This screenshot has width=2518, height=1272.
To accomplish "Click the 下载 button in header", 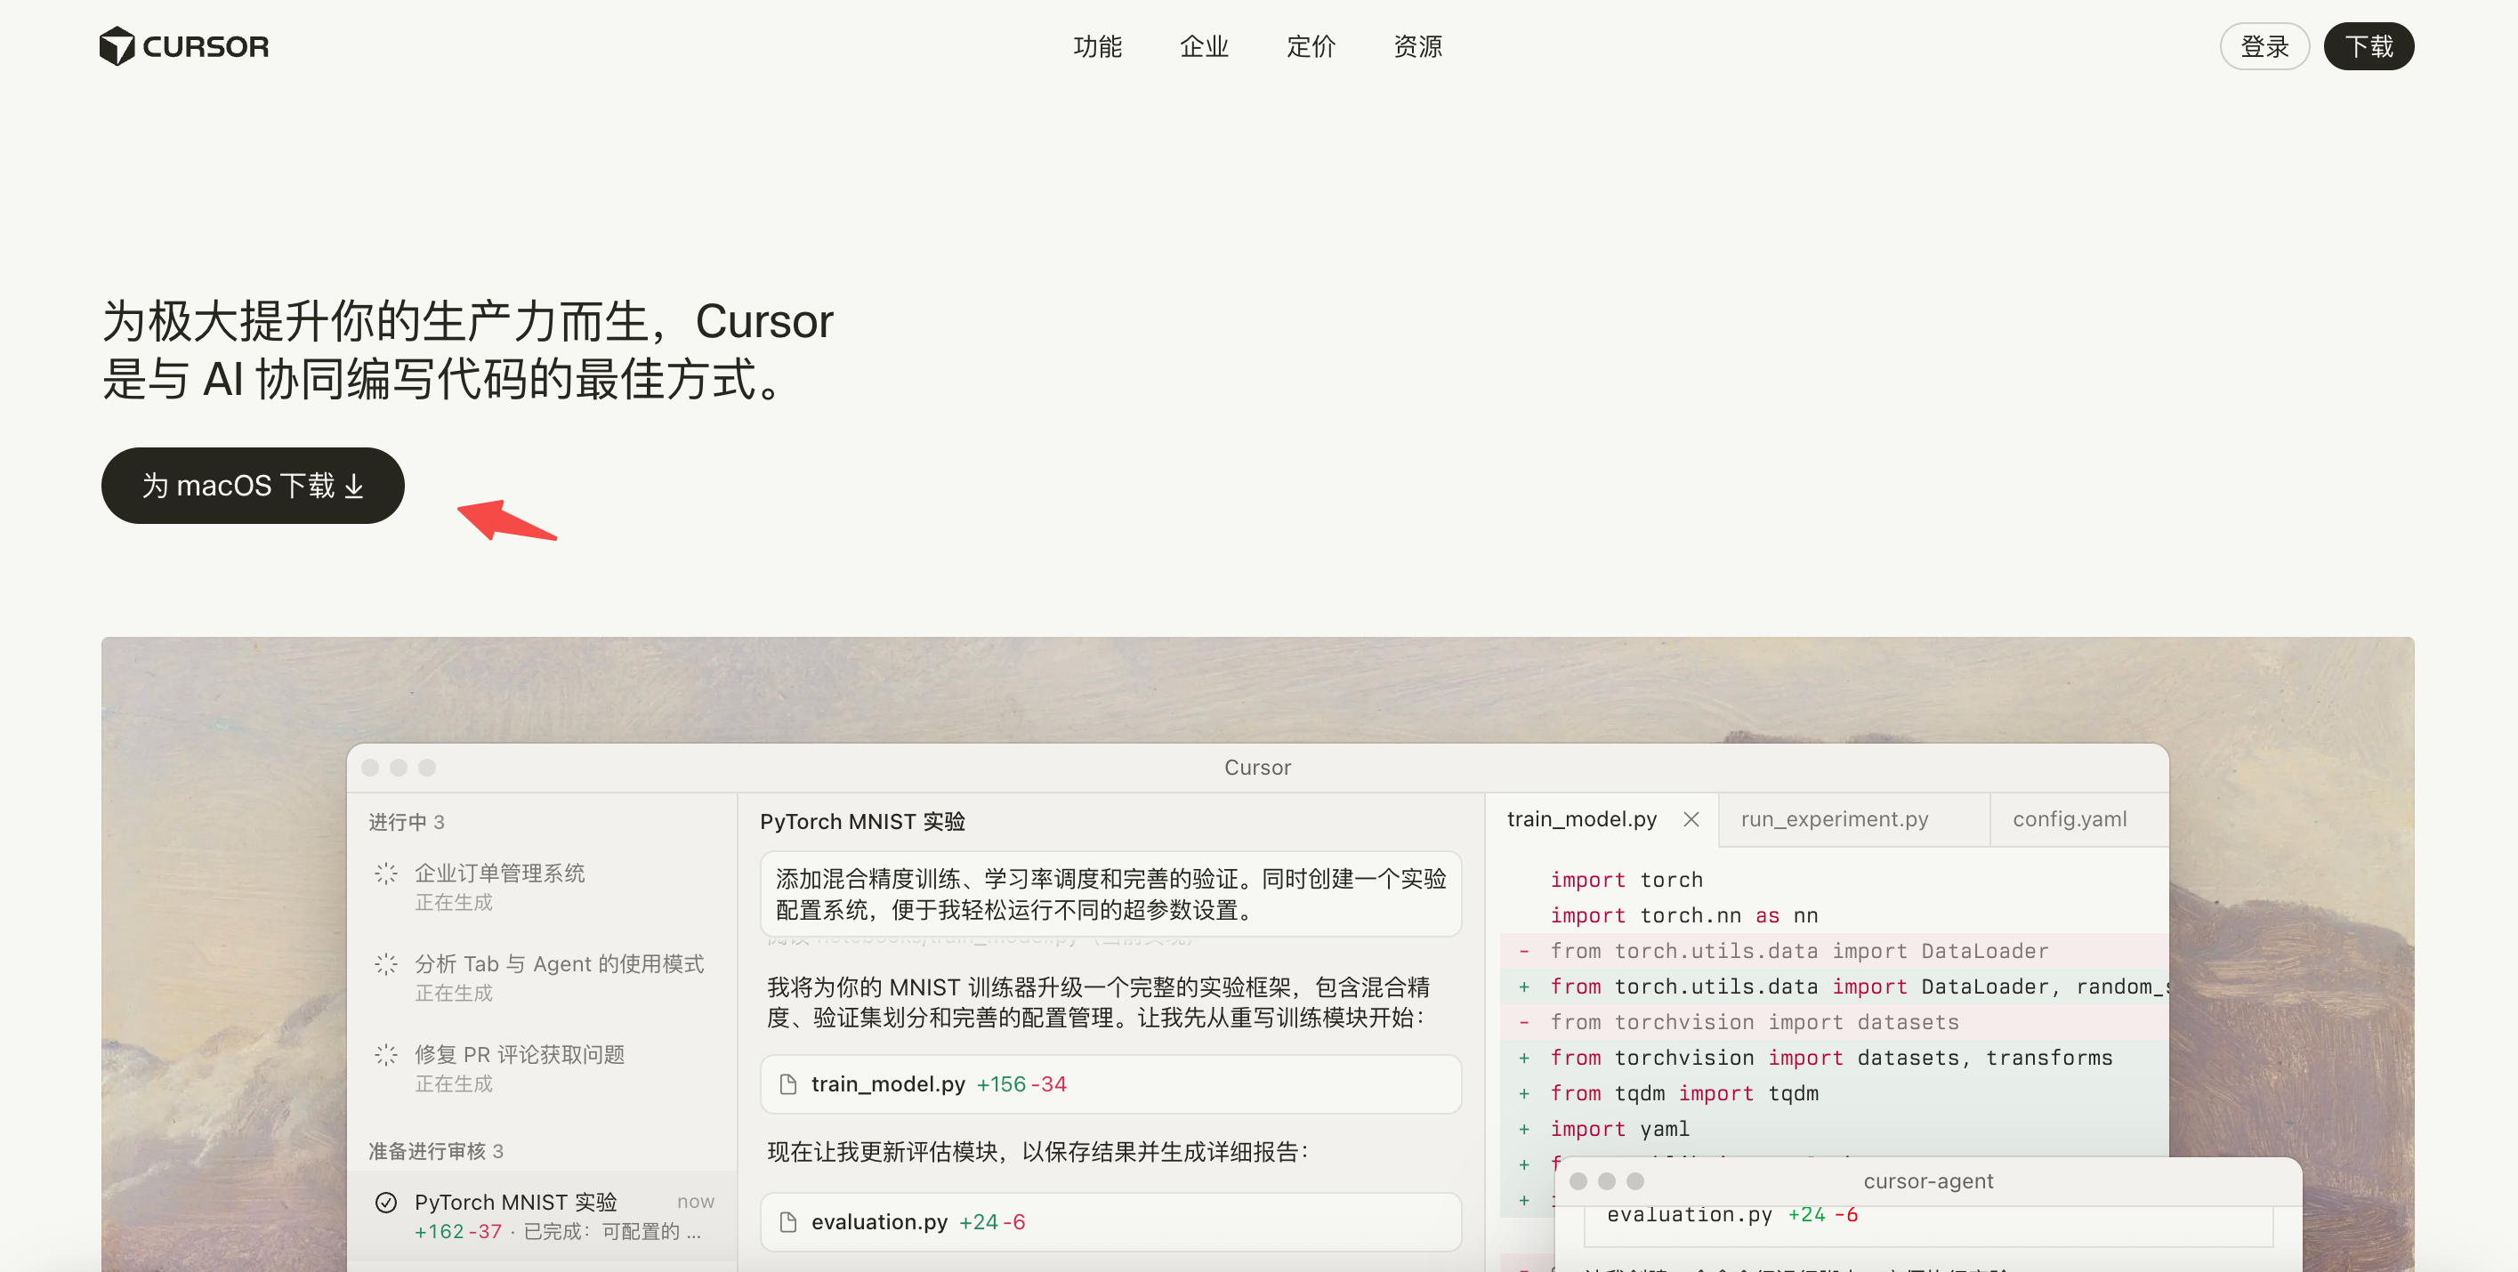I will (2369, 47).
